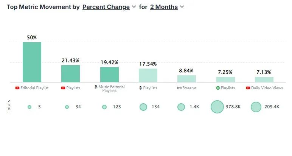Select the 50% Editorial Playlist bar

(32, 62)
